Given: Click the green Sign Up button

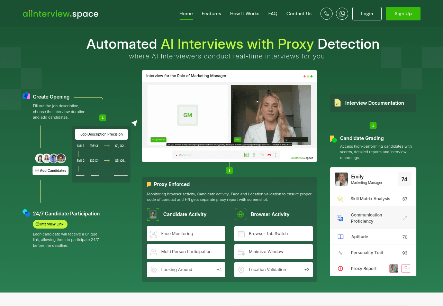Looking at the screenshot, I should click(x=403, y=14).
